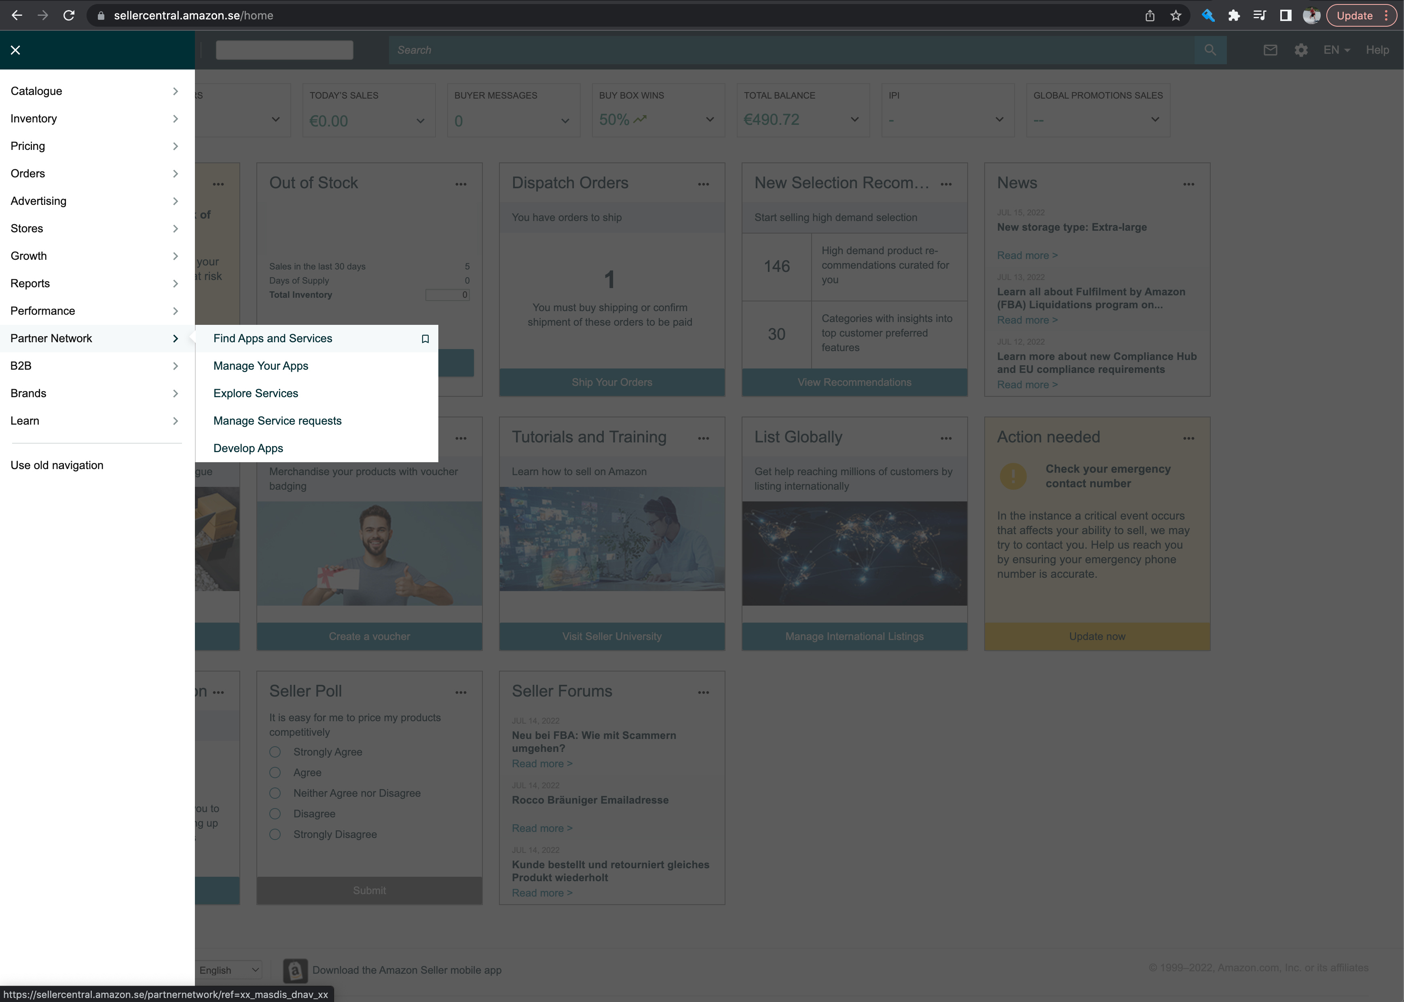This screenshot has height=1002, width=1404.
Task: Open the Help link in the header
Action: pyautogui.click(x=1377, y=50)
